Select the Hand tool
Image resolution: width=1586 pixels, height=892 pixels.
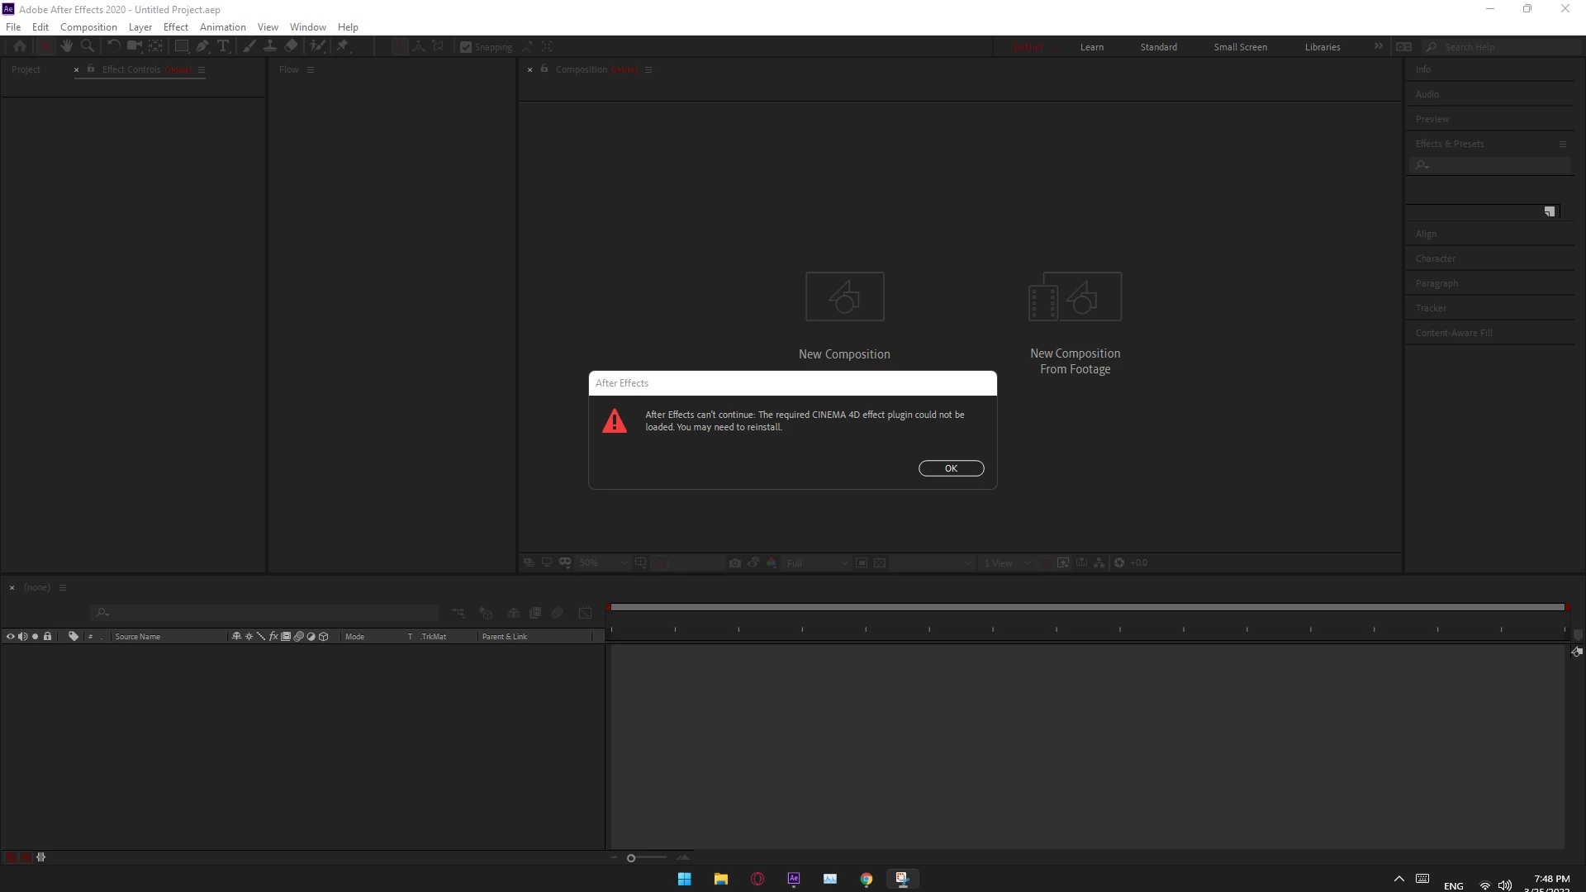point(67,46)
